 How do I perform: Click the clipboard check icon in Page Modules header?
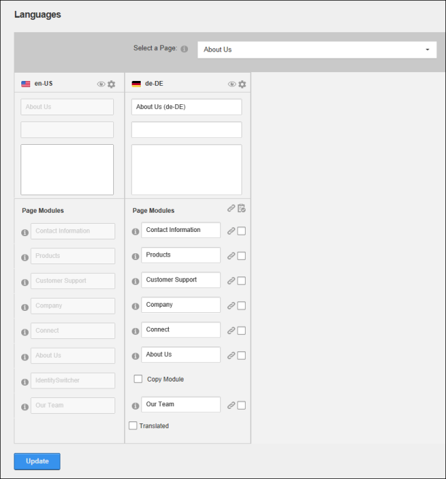point(242,208)
